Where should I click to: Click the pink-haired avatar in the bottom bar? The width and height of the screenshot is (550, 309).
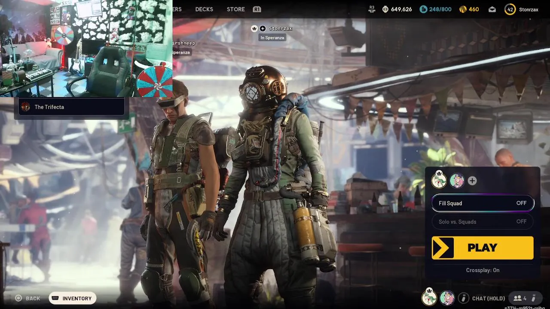(447, 298)
